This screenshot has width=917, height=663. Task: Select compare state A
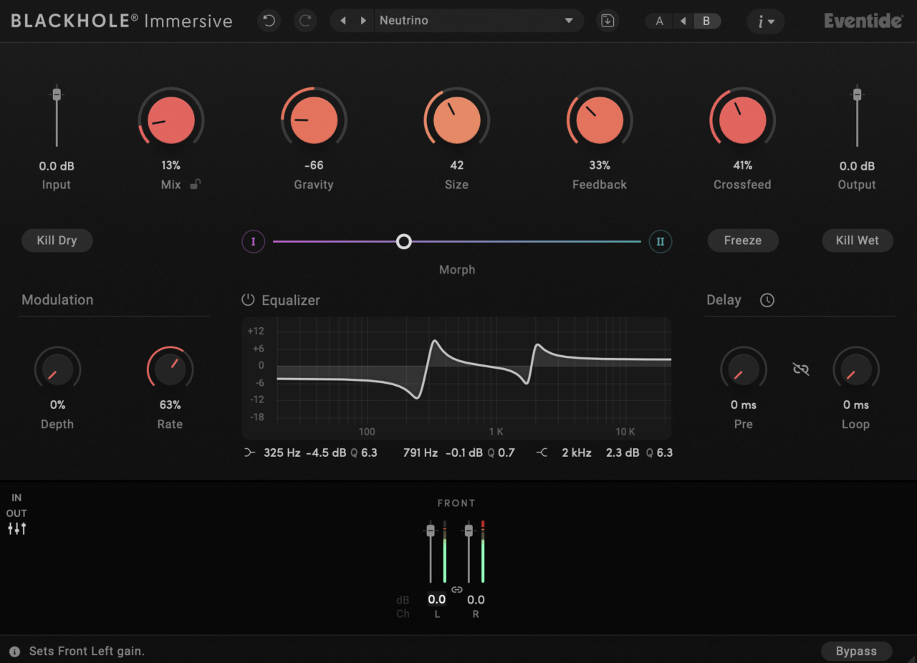coord(660,21)
